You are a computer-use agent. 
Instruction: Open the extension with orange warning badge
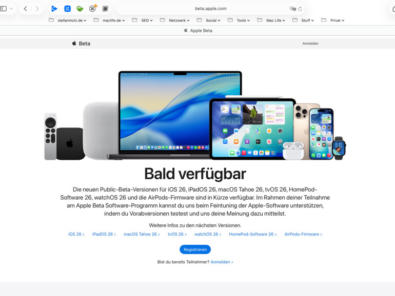click(x=93, y=9)
